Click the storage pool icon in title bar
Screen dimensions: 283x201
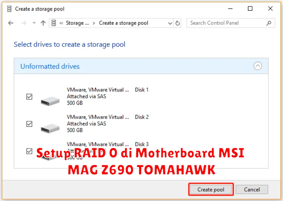pos(9,9)
